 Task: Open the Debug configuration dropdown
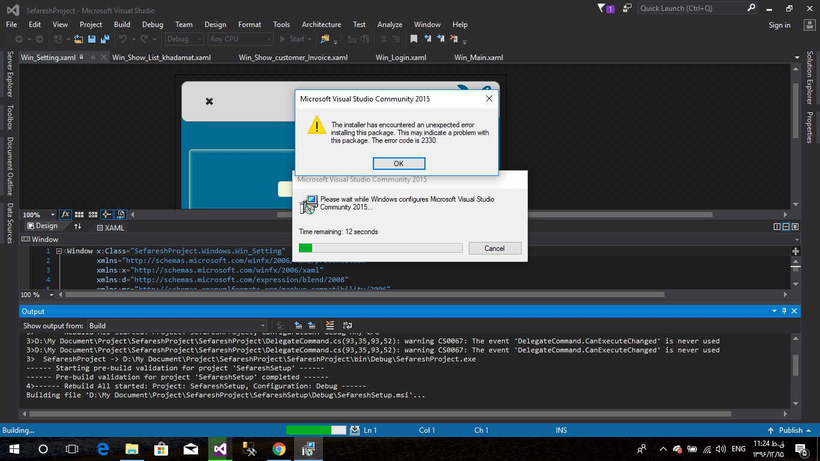(x=185, y=39)
